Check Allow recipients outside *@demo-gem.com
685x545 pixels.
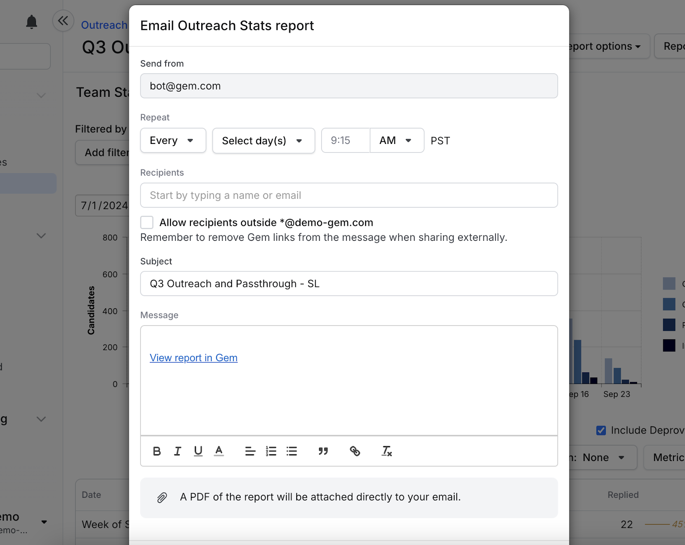147,222
